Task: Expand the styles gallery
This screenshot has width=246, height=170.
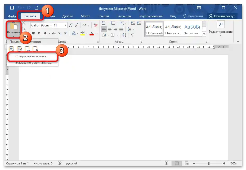Action: pyautogui.click(x=204, y=34)
